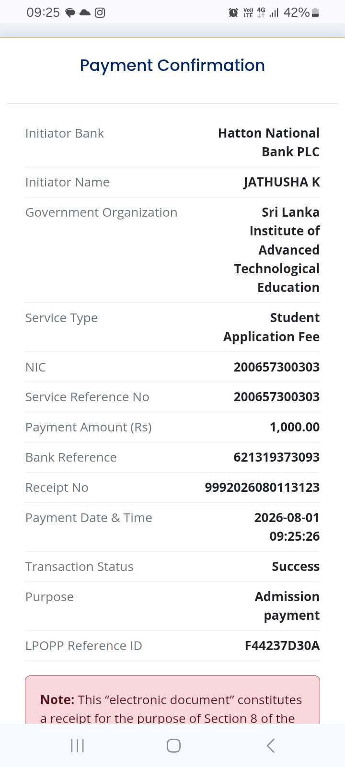This screenshot has height=767, width=345.
Task: Tap the cloud notification icon
Action: pos(85,13)
